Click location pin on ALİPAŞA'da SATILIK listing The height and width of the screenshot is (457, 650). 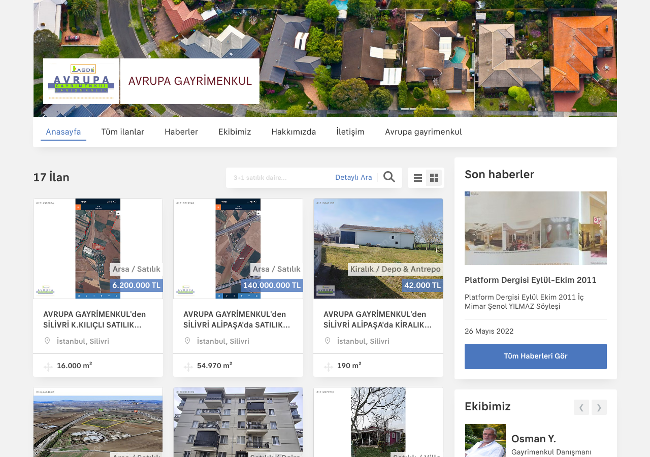click(x=187, y=341)
